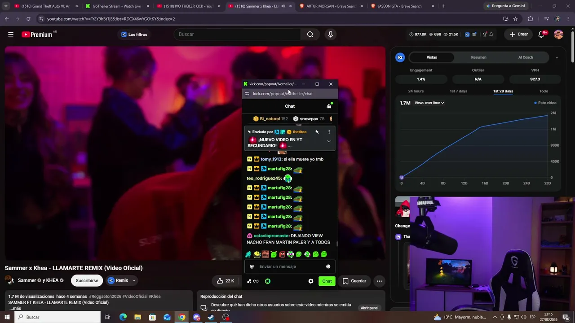Save video with Guardar button

pyautogui.click(x=354, y=281)
